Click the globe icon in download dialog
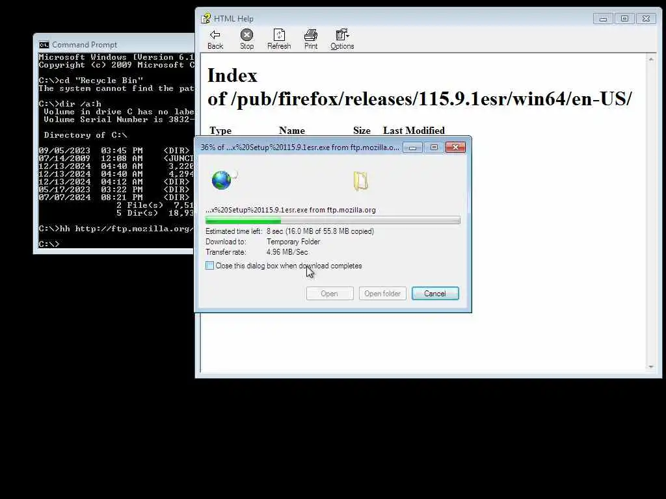 tap(222, 181)
